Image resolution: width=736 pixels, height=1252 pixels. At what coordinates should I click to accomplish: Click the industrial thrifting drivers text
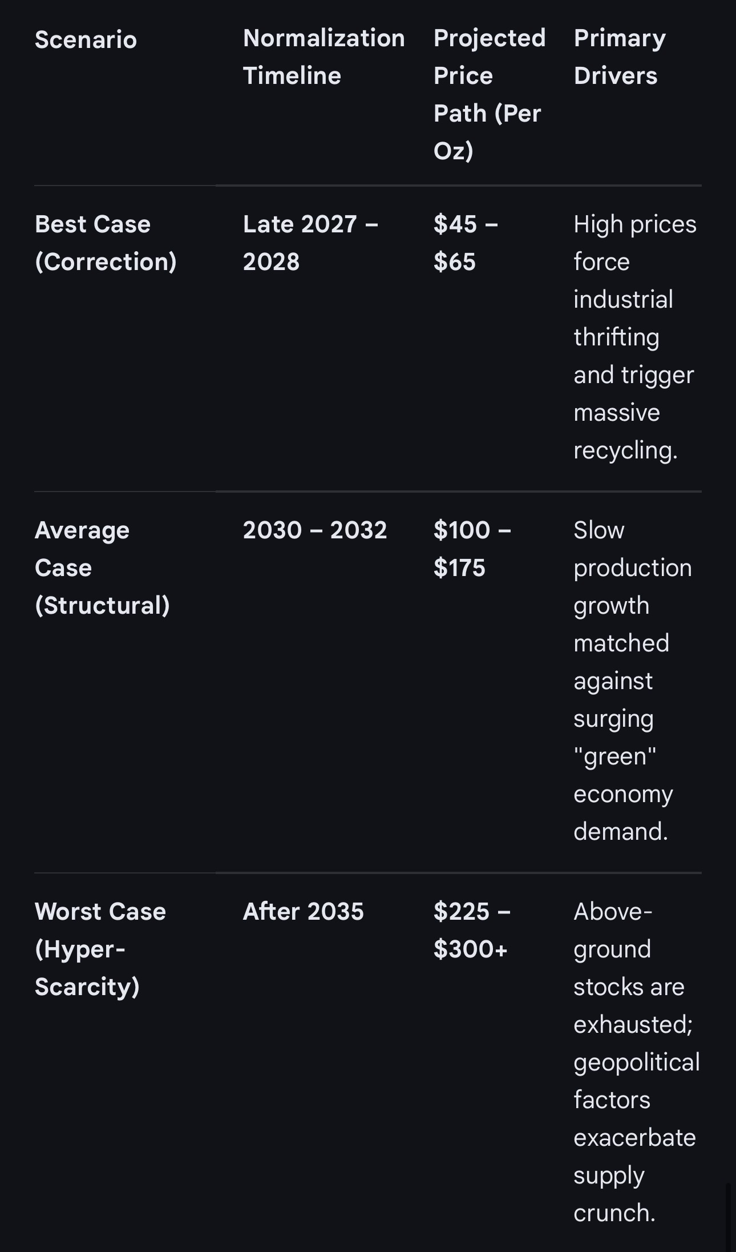pos(623,318)
